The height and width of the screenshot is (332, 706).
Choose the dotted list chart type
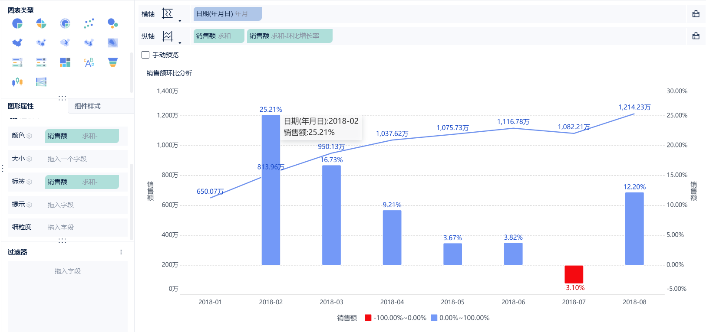(41, 62)
